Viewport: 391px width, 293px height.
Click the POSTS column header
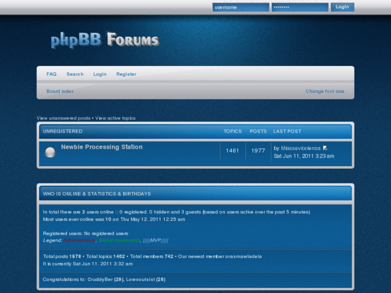[258, 131]
